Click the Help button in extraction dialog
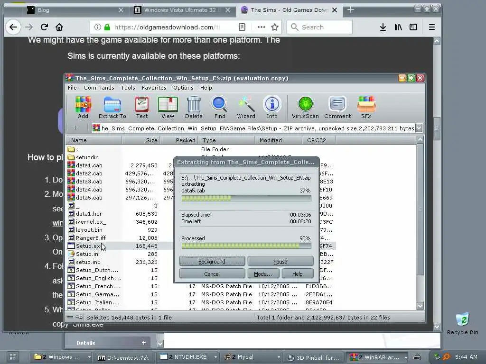 297,274
